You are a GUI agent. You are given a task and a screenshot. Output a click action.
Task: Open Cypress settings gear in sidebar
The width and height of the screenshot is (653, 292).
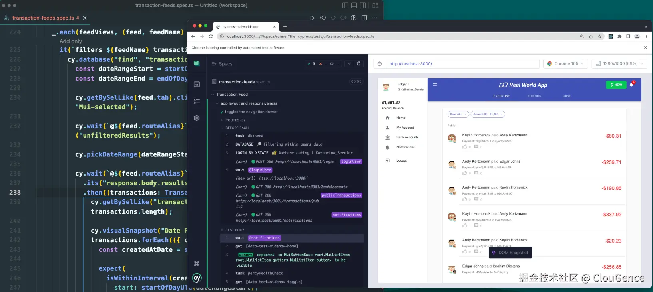[x=197, y=118]
